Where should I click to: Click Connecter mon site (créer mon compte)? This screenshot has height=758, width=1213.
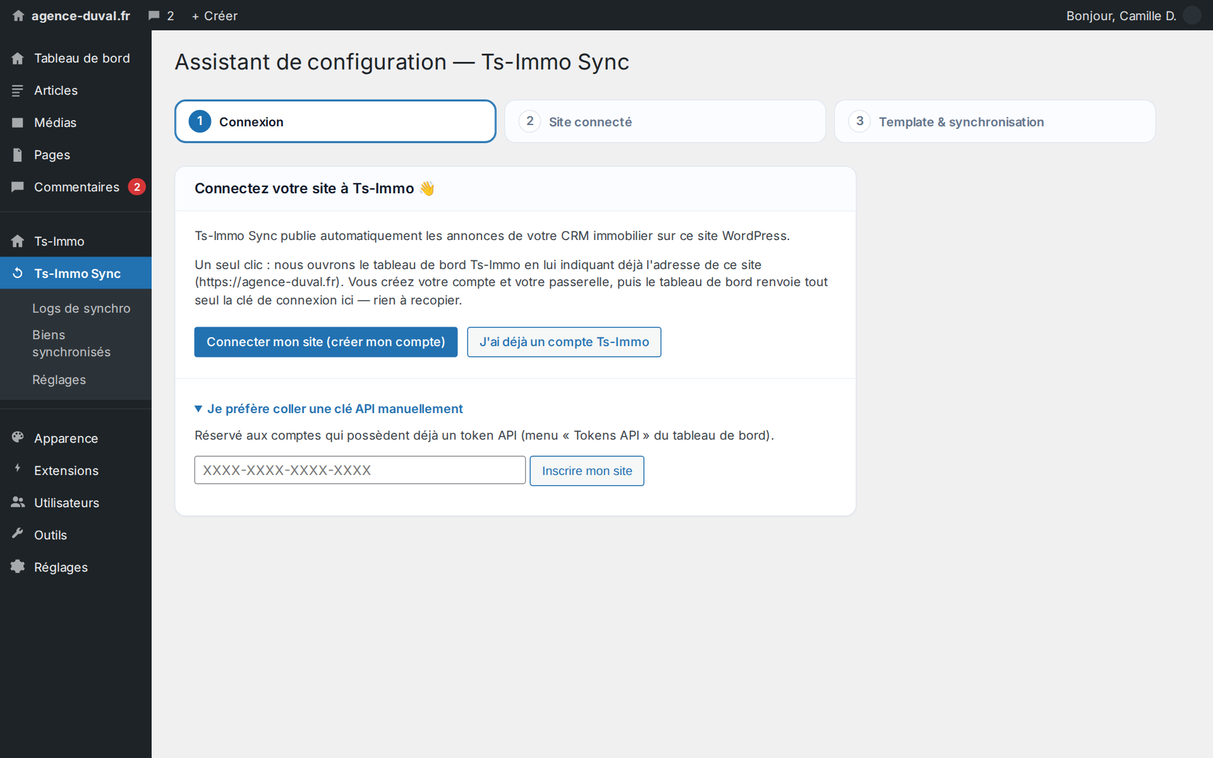[x=326, y=342]
